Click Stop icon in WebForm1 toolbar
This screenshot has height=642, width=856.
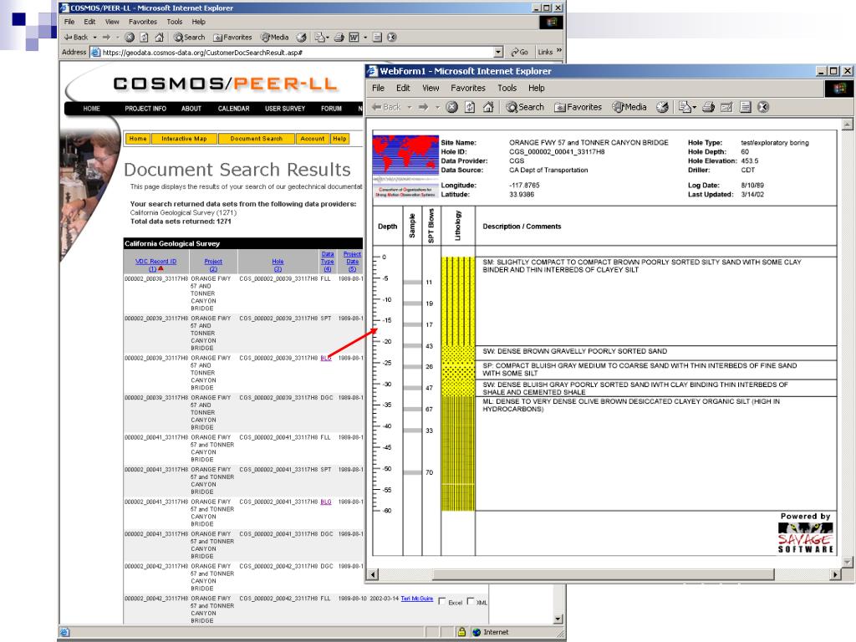[x=451, y=107]
